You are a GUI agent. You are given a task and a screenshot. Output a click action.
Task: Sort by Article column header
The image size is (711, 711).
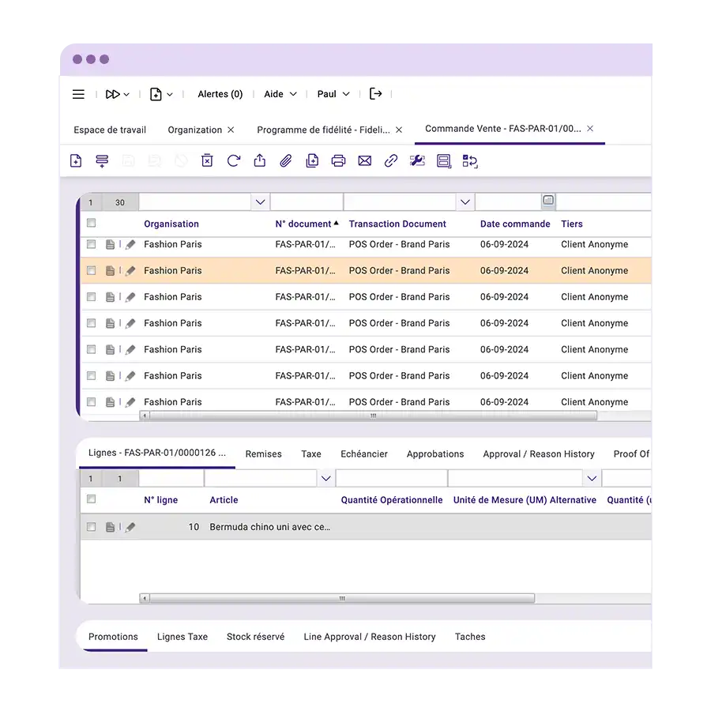tap(224, 500)
